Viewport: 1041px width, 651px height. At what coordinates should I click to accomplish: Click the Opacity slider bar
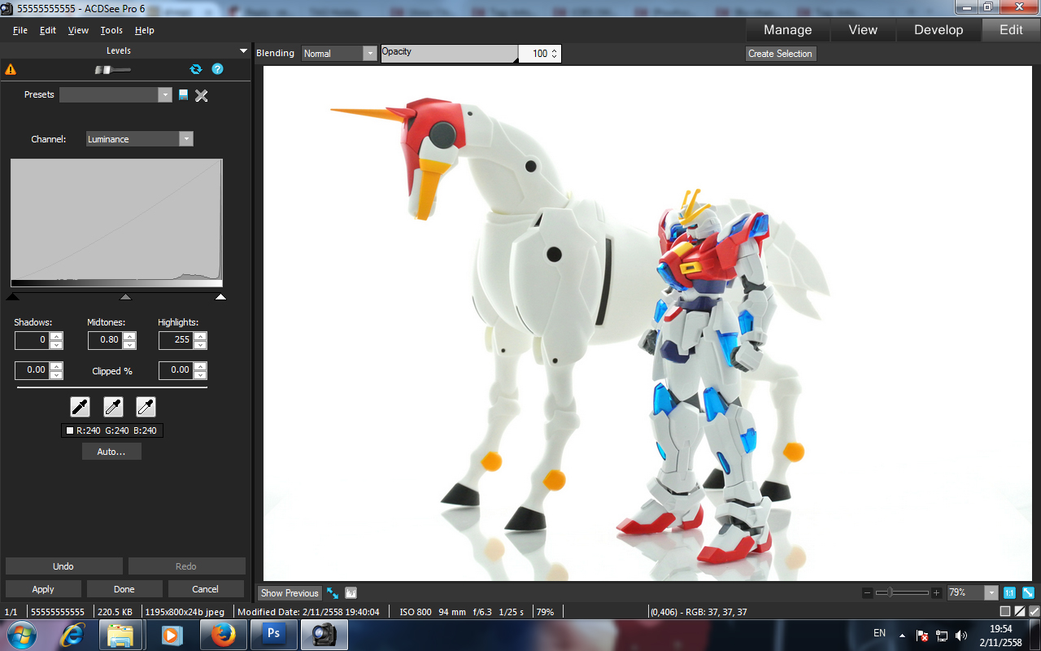click(450, 54)
